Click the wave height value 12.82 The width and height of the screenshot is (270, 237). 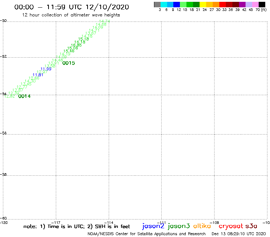(9, 96)
